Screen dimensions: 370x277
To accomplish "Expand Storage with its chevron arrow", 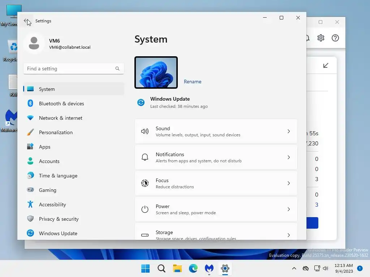I will click(x=289, y=235).
